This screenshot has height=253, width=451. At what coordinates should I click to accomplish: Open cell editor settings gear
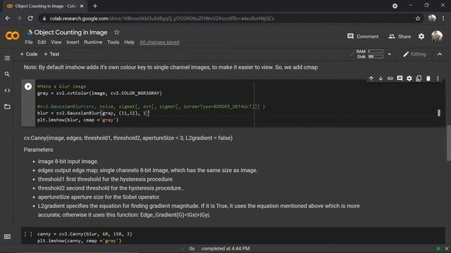pyautogui.click(x=409, y=78)
